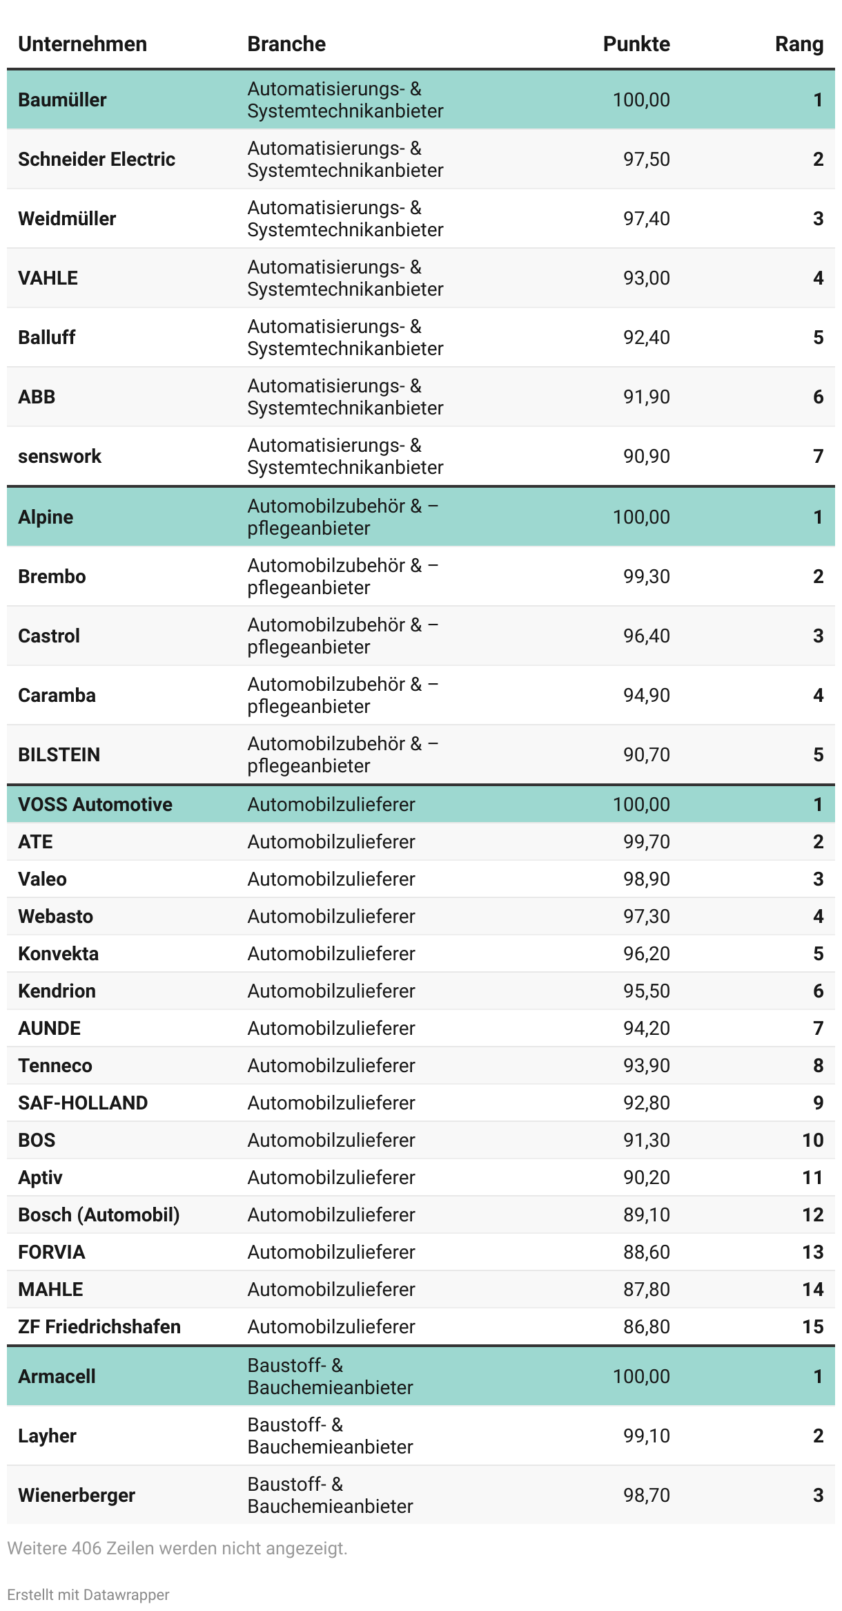Click the Armacell company name

point(57,1376)
